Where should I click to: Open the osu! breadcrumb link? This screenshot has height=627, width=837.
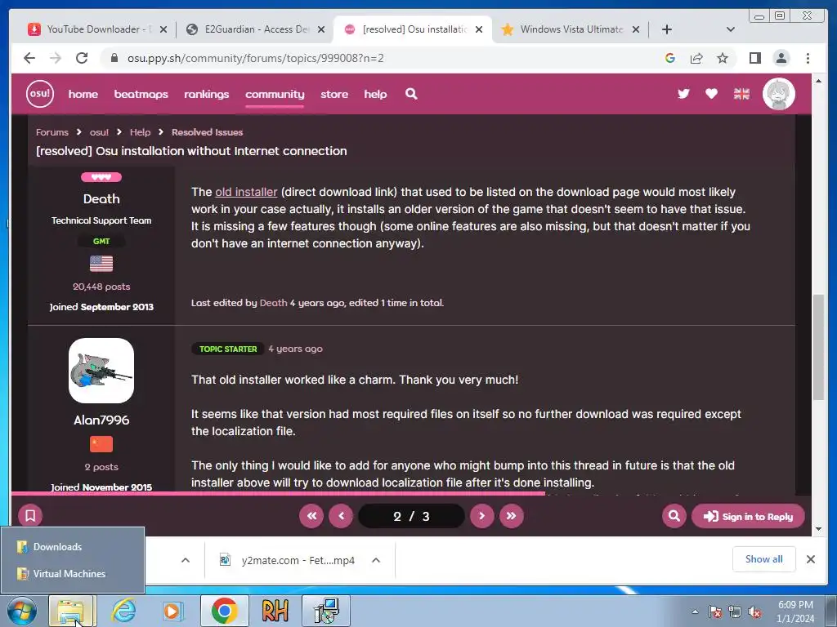[x=99, y=132]
